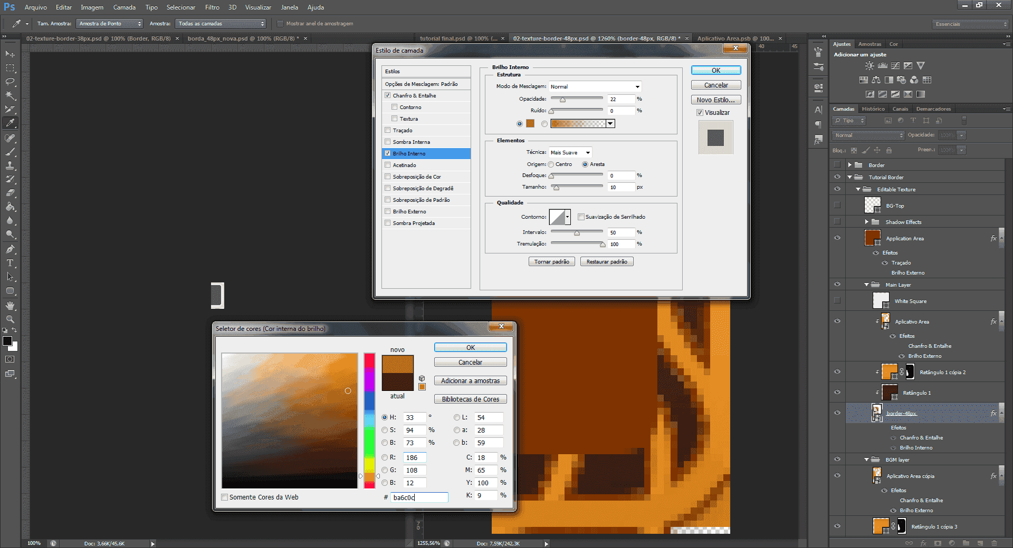
Task: Select the Move tool
Action: (10, 54)
